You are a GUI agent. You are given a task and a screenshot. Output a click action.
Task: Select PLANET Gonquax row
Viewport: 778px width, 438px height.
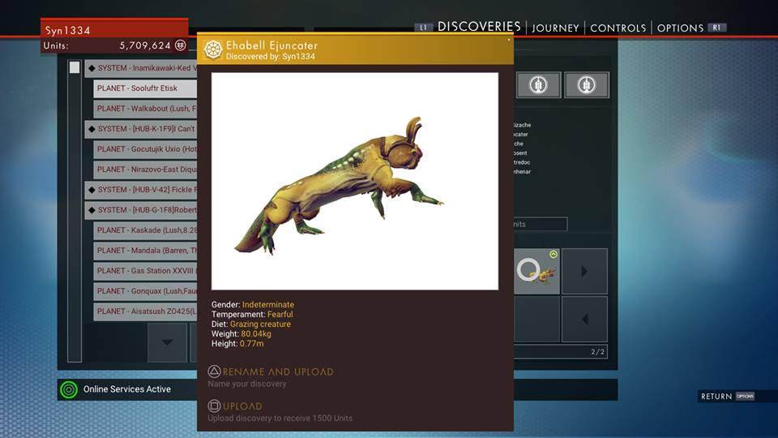[x=145, y=291]
